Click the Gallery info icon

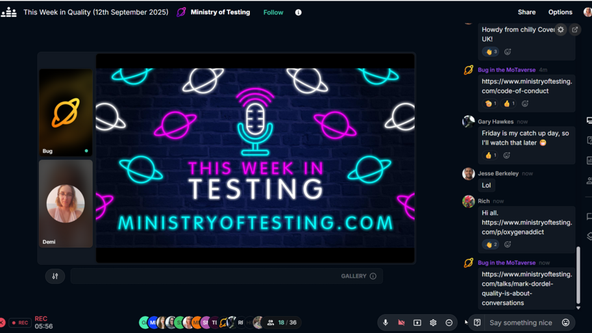click(x=373, y=277)
